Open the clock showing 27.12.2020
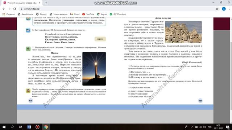Image resolution: width=232 pixels, height=130 pixels. click(218, 127)
